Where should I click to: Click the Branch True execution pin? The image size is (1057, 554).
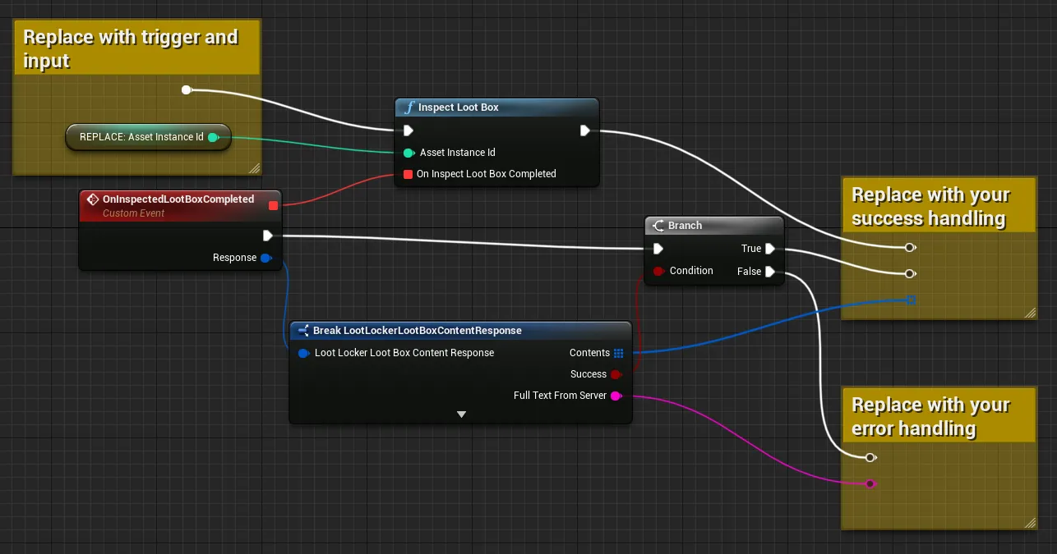pyautogui.click(x=769, y=249)
